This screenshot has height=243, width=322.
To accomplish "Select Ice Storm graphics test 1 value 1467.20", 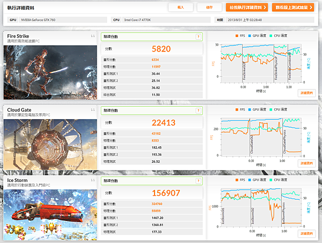I will pos(157,218).
